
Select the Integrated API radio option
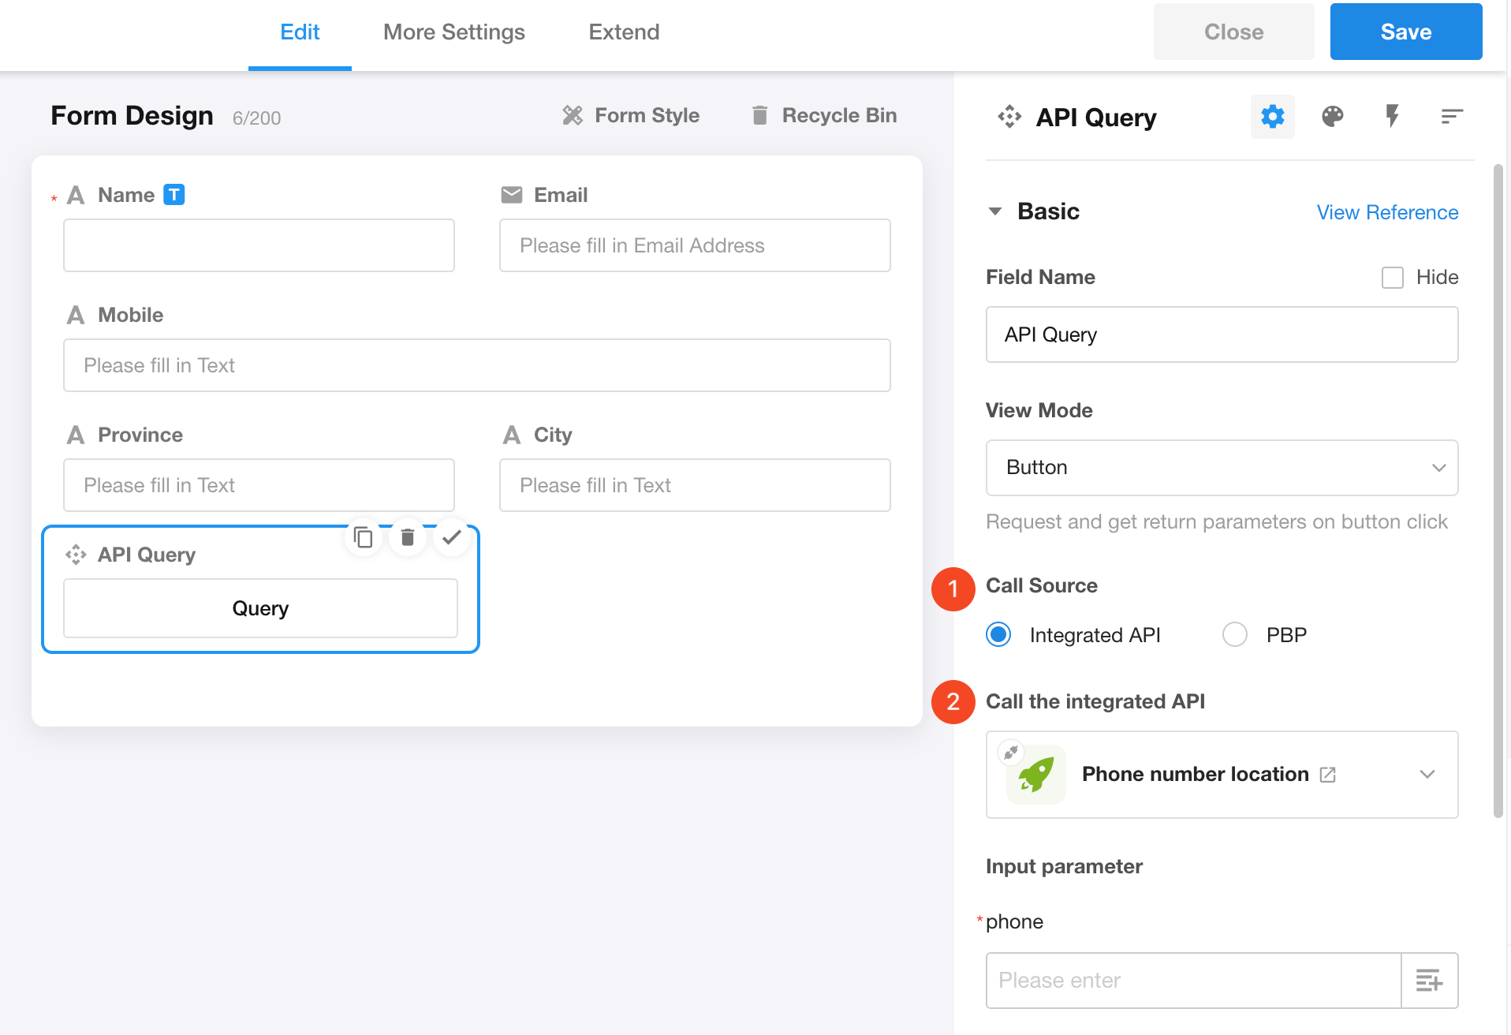click(x=998, y=635)
